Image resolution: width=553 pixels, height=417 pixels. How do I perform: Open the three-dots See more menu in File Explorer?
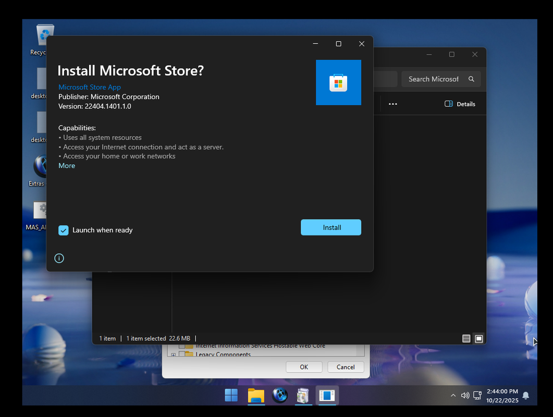393,104
